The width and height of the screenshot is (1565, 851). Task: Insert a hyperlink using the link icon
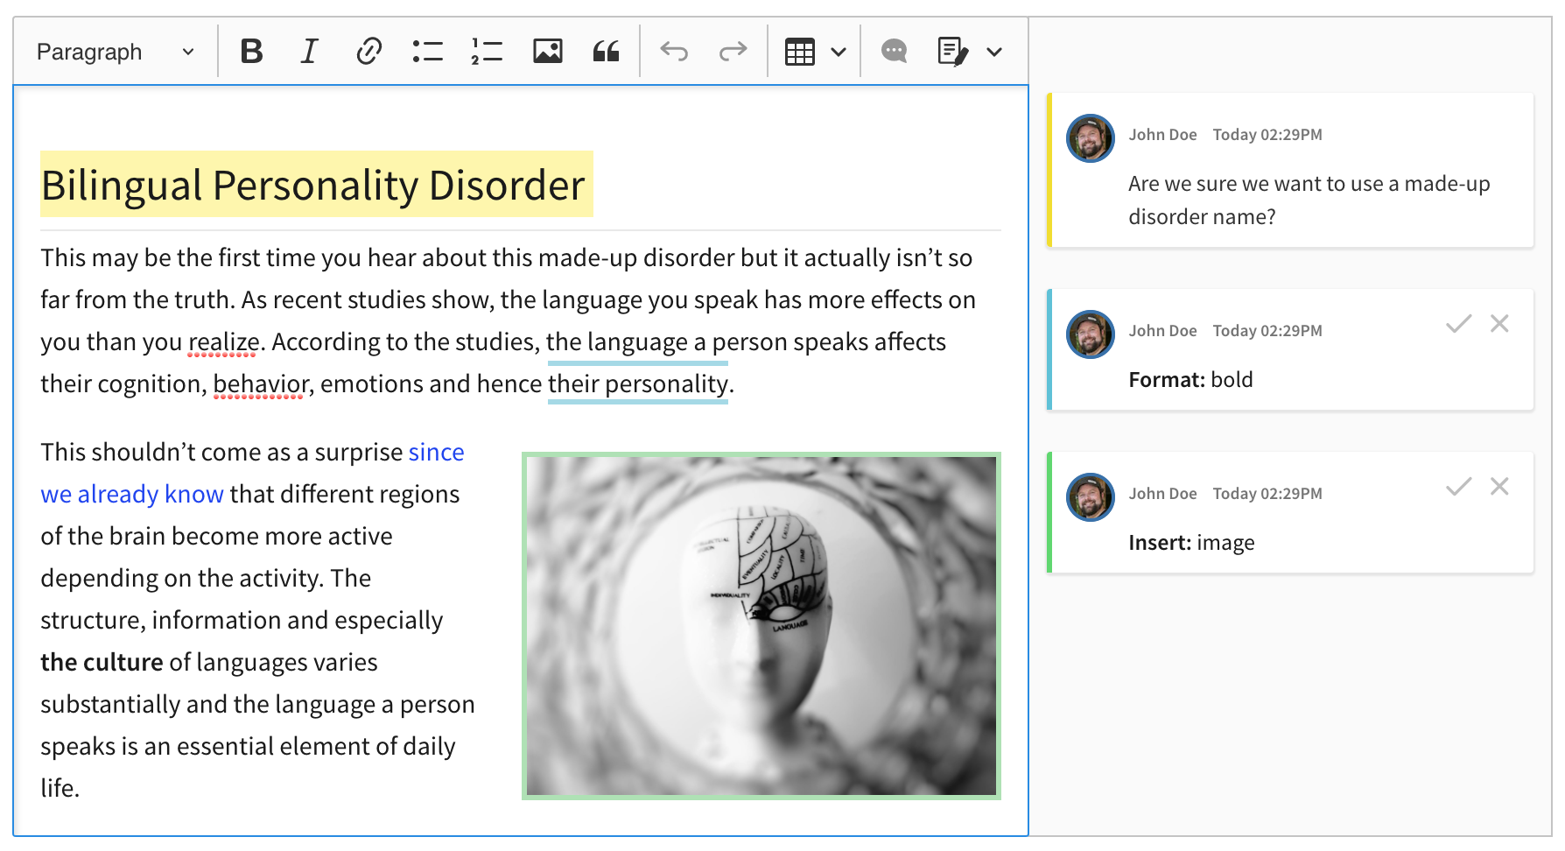click(x=368, y=51)
